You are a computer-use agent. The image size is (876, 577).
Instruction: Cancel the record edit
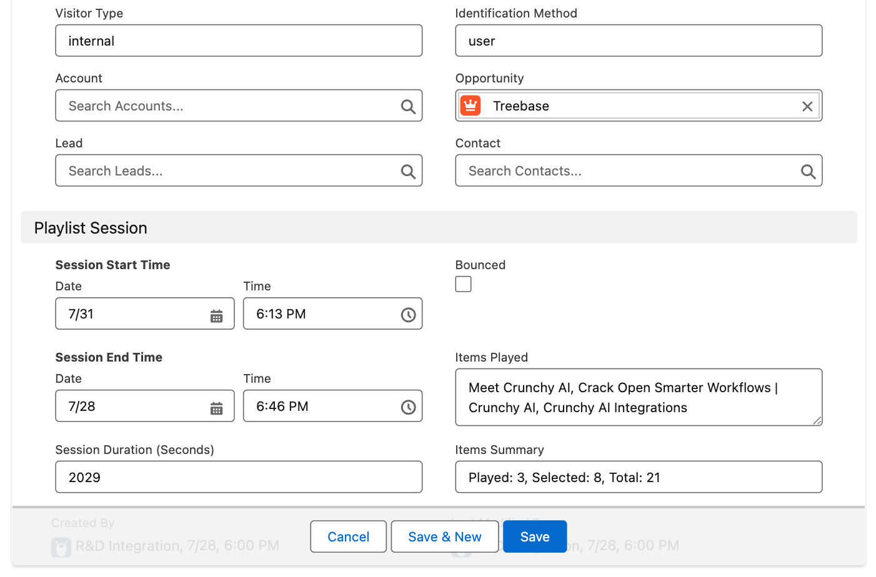coord(348,536)
